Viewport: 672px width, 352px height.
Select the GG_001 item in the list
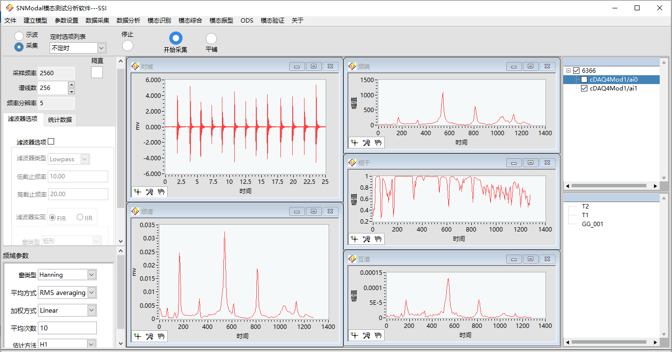592,224
